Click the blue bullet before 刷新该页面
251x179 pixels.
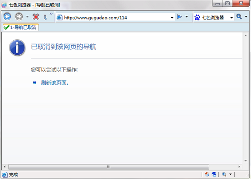pyautogui.click(x=34, y=82)
